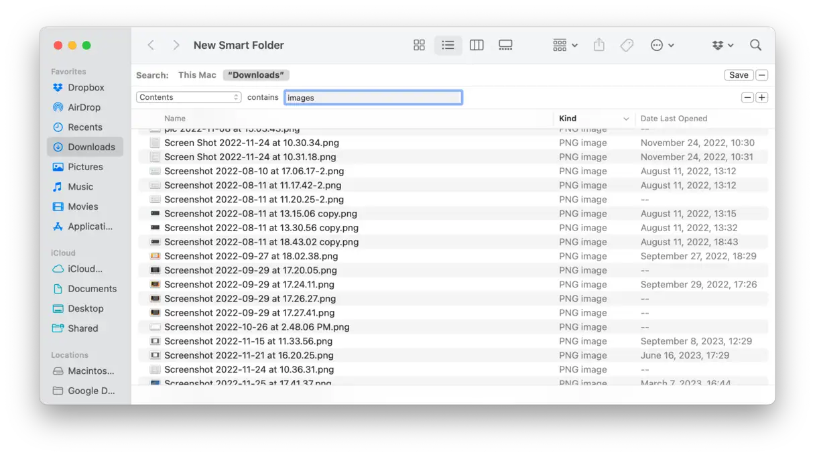
Task: Add a search criteria with plus button
Action: 762,97
